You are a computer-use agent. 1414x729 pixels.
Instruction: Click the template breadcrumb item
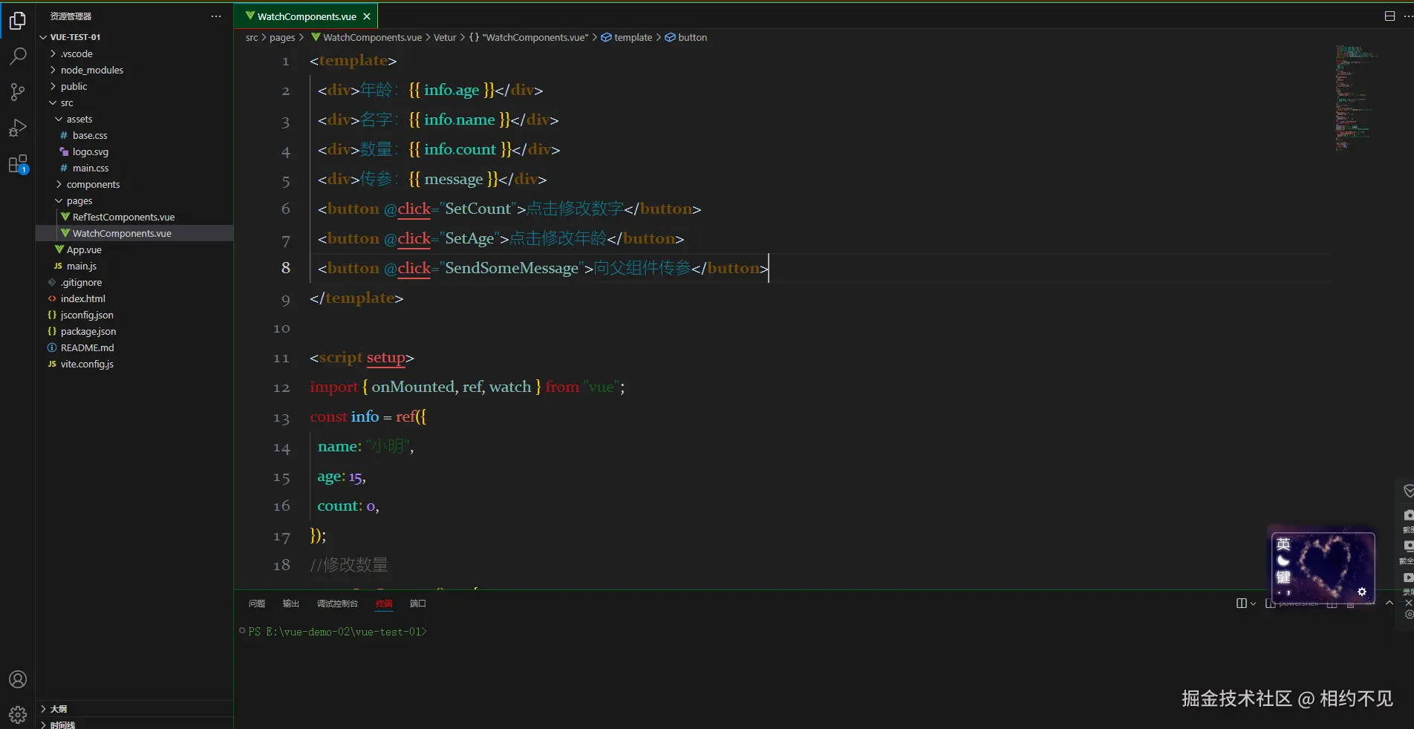click(633, 37)
